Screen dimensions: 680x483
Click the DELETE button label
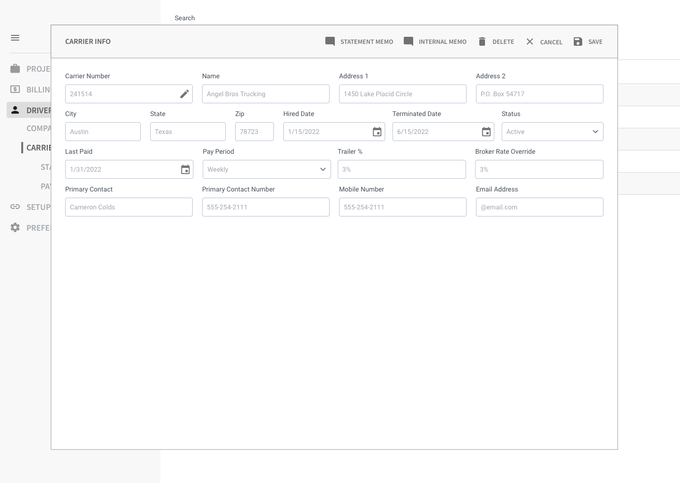click(x=503, y=42)
